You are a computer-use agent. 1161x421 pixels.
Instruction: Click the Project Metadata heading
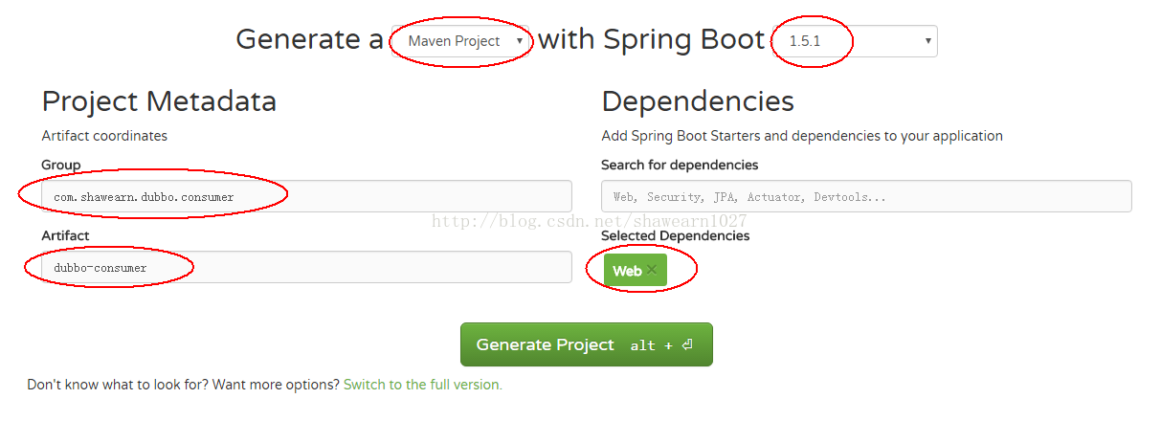(159, 101)
